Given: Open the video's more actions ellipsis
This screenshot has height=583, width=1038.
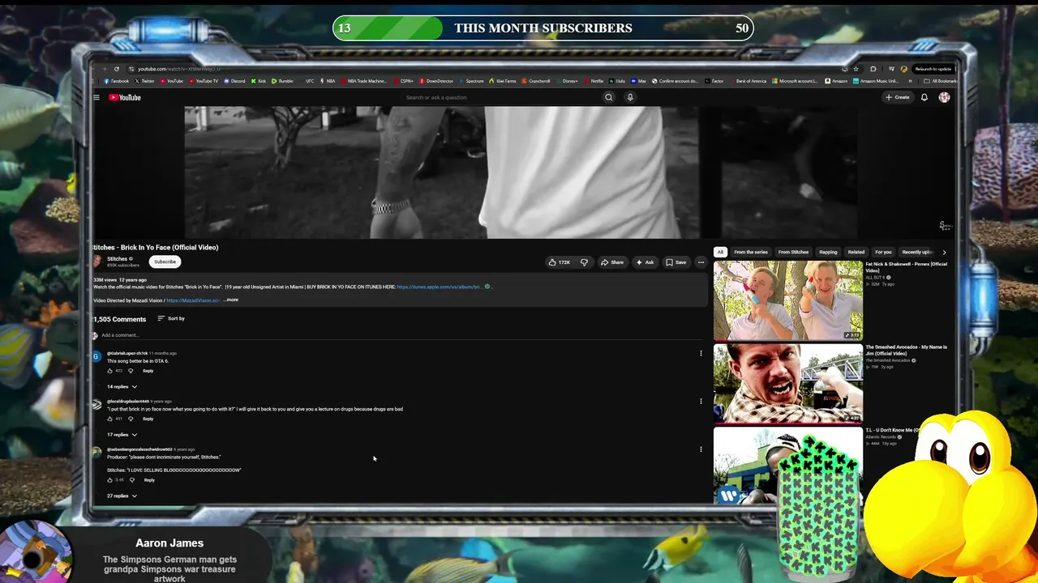Looking at the screenshot, I should click(701, 262).
